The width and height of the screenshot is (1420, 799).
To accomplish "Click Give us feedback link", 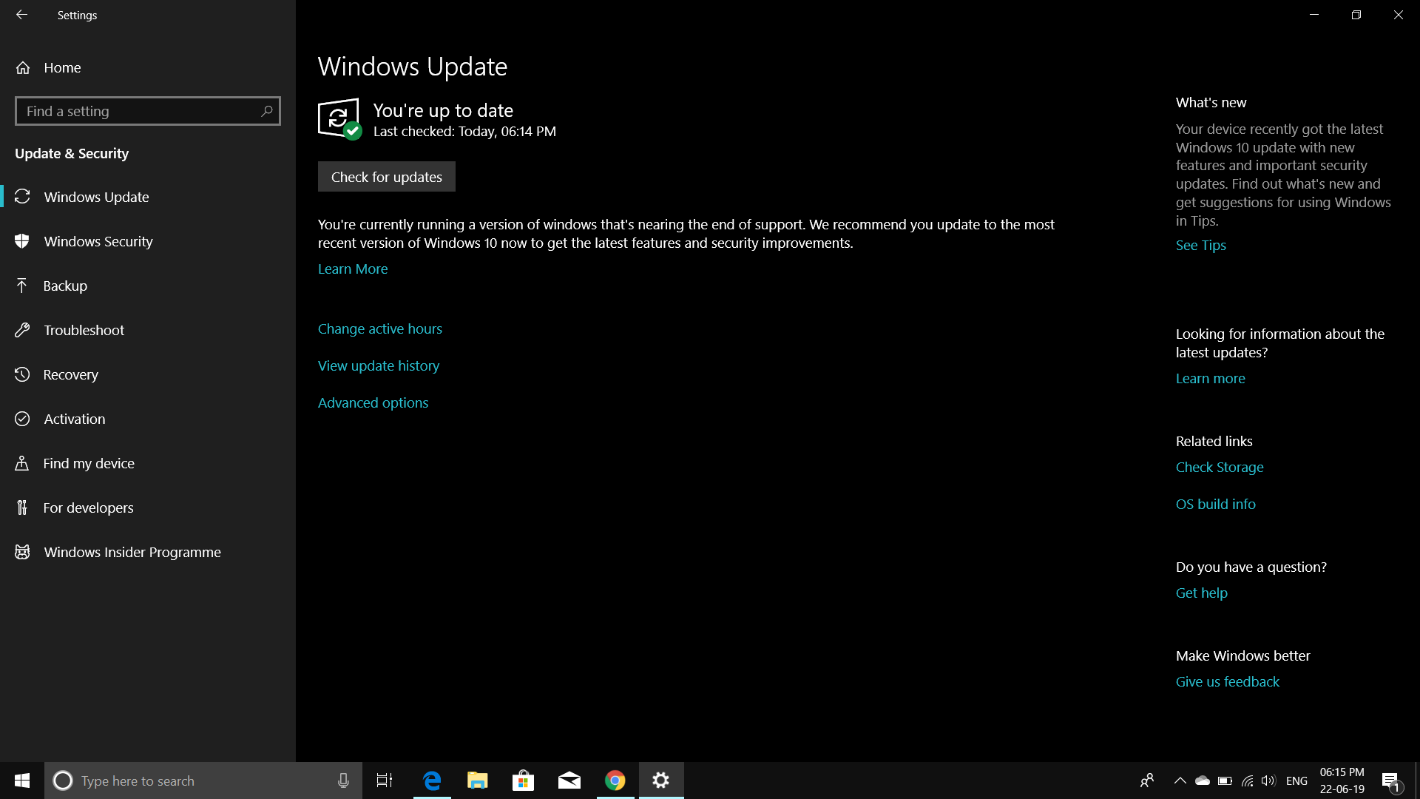I will click(x=1228, y=682).
